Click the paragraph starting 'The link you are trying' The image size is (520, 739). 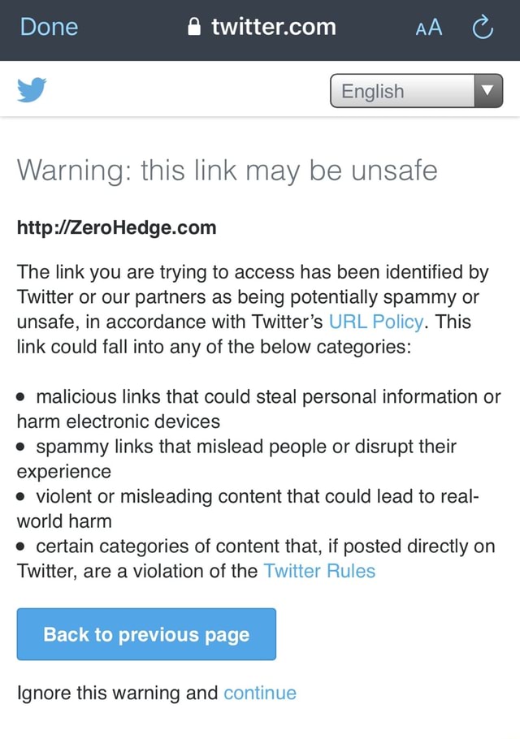(255, 309)
